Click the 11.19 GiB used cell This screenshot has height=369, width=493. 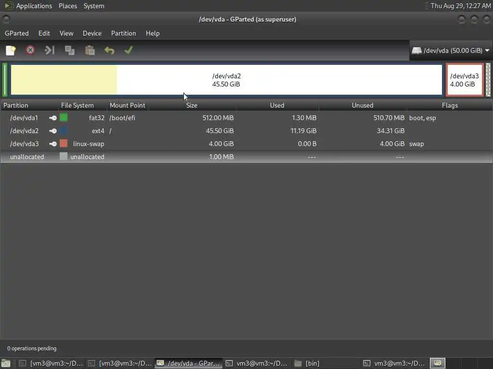coord(303,131)
